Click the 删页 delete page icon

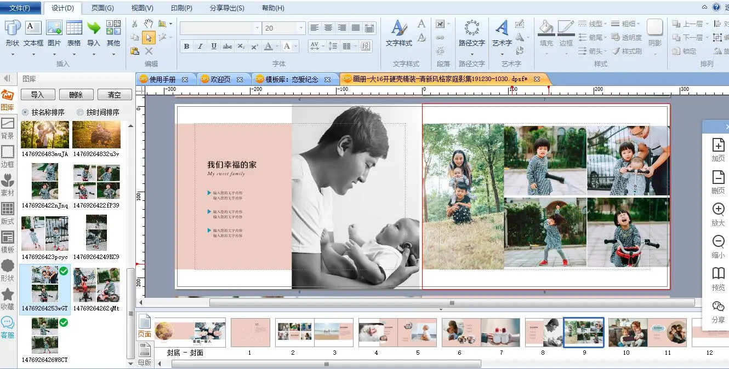pyautogui.click(x=717, y=182)
